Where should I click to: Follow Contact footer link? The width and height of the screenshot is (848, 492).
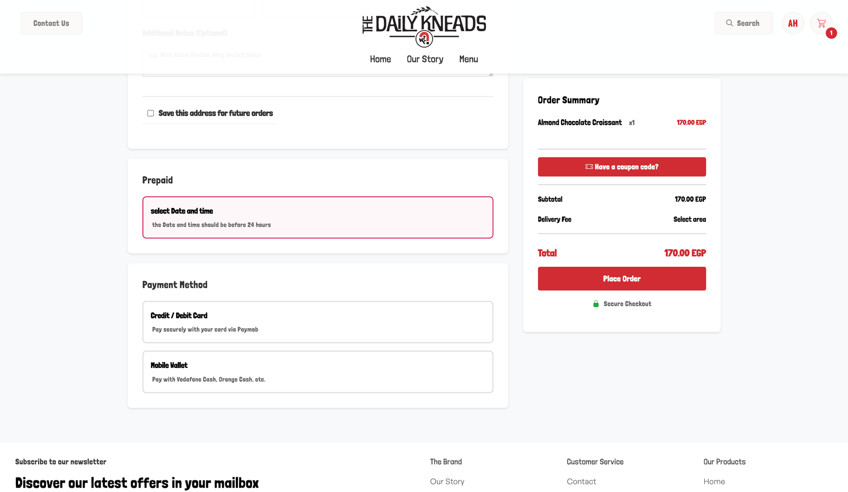pos(581,481)
